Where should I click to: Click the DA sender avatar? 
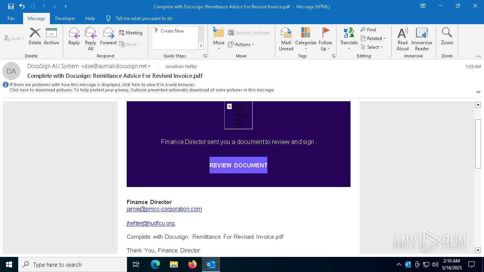(11, 71)
